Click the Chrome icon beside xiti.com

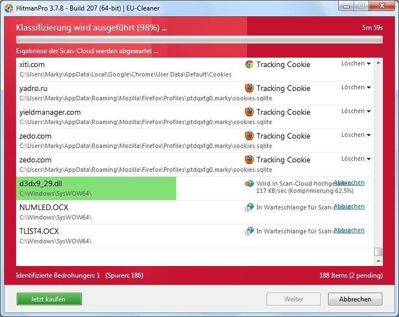click(x=249, y=64)
